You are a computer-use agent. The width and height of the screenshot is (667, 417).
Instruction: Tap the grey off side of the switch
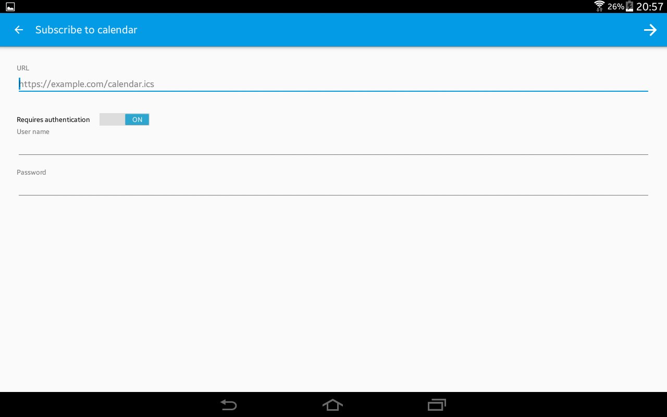click(x=112, y=119)
